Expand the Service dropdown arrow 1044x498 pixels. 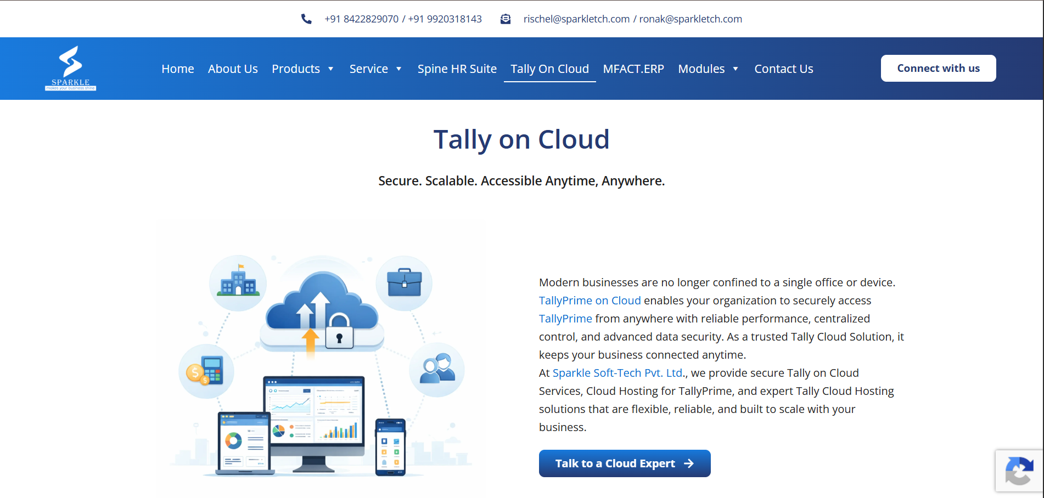click(399, 69)
